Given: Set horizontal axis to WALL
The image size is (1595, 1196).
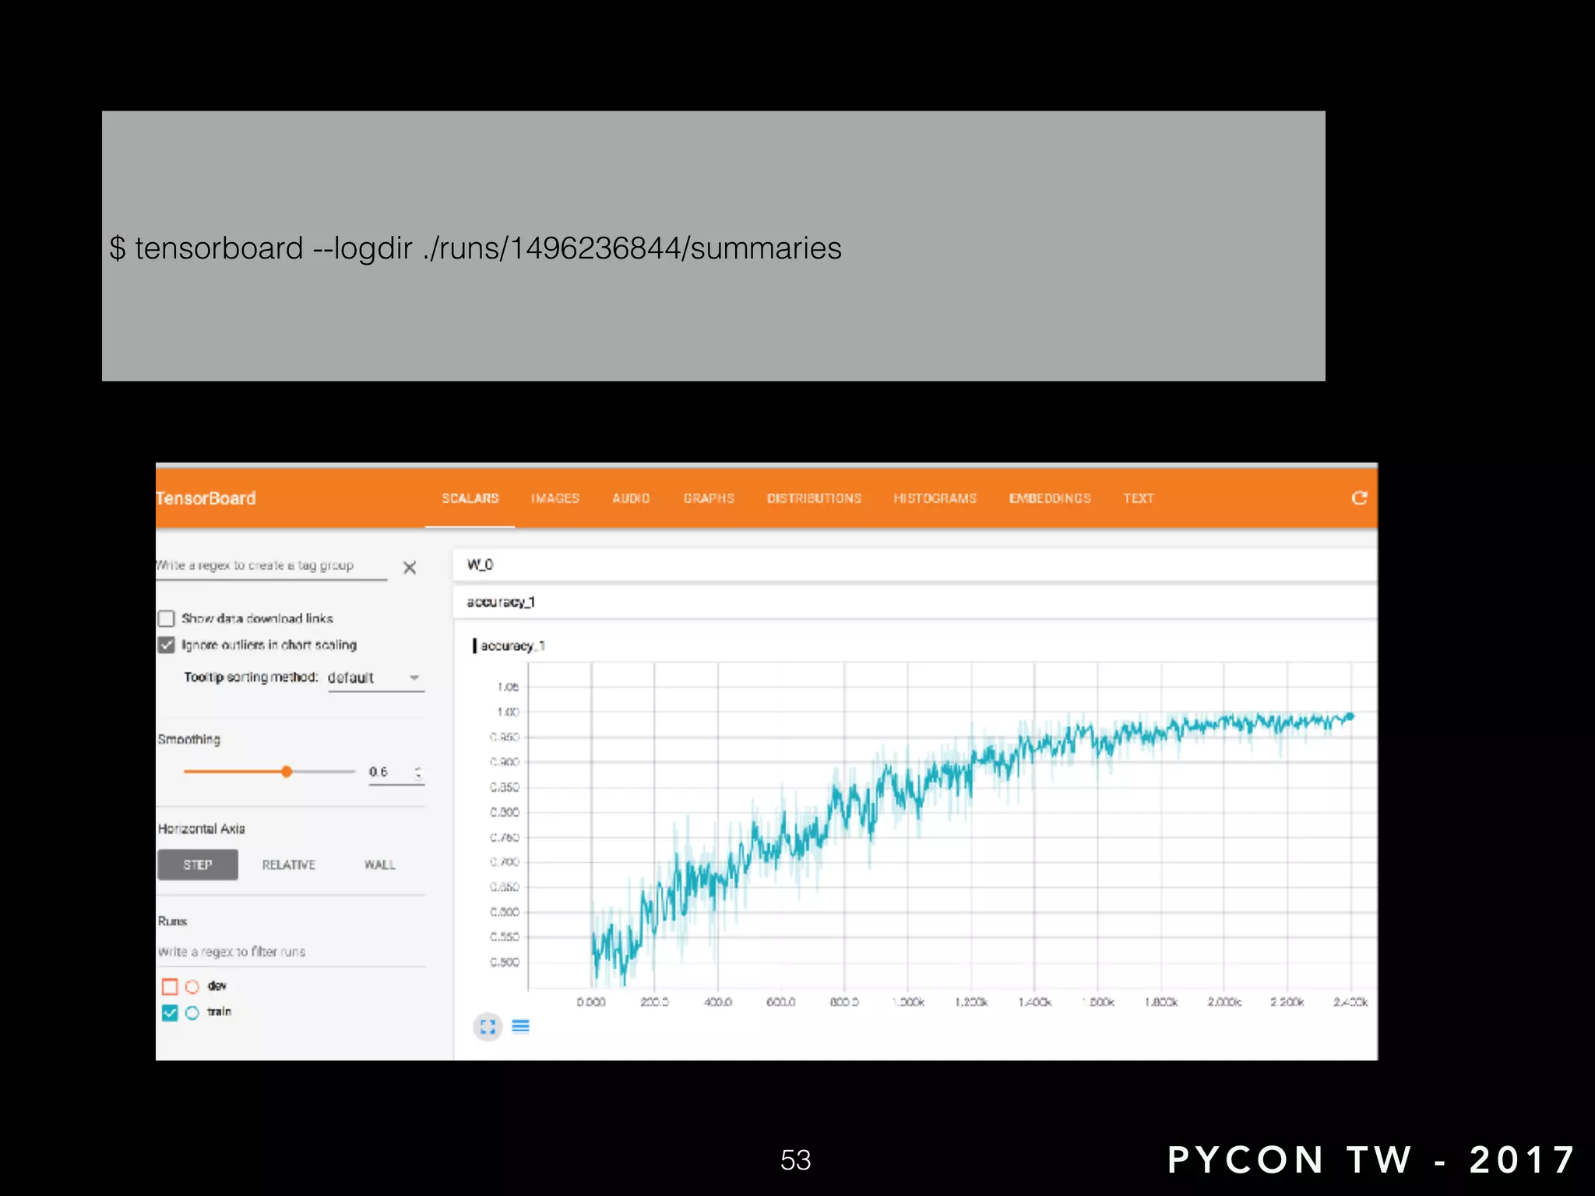Looking at the screenshot, I should point(380,865).
